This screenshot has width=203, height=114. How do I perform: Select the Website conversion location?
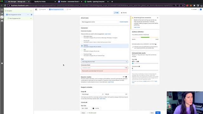click(82, 46)
